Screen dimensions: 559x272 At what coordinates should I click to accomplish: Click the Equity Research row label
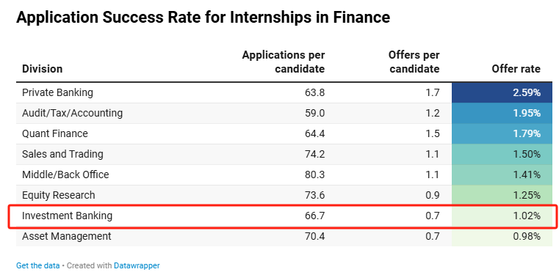tap(59, 196)
